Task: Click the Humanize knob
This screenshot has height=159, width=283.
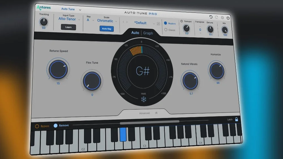Action: click(x=217, y=71)
